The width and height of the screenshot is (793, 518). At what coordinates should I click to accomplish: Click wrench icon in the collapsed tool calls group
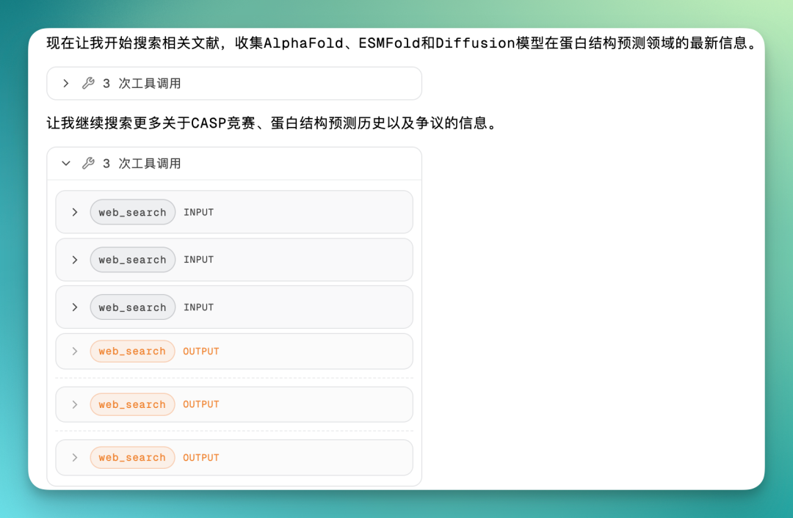click(89, 83)
